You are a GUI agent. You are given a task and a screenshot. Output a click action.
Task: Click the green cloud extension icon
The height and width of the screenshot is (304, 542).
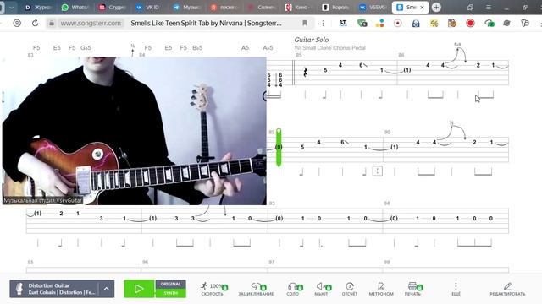(489, 23)
